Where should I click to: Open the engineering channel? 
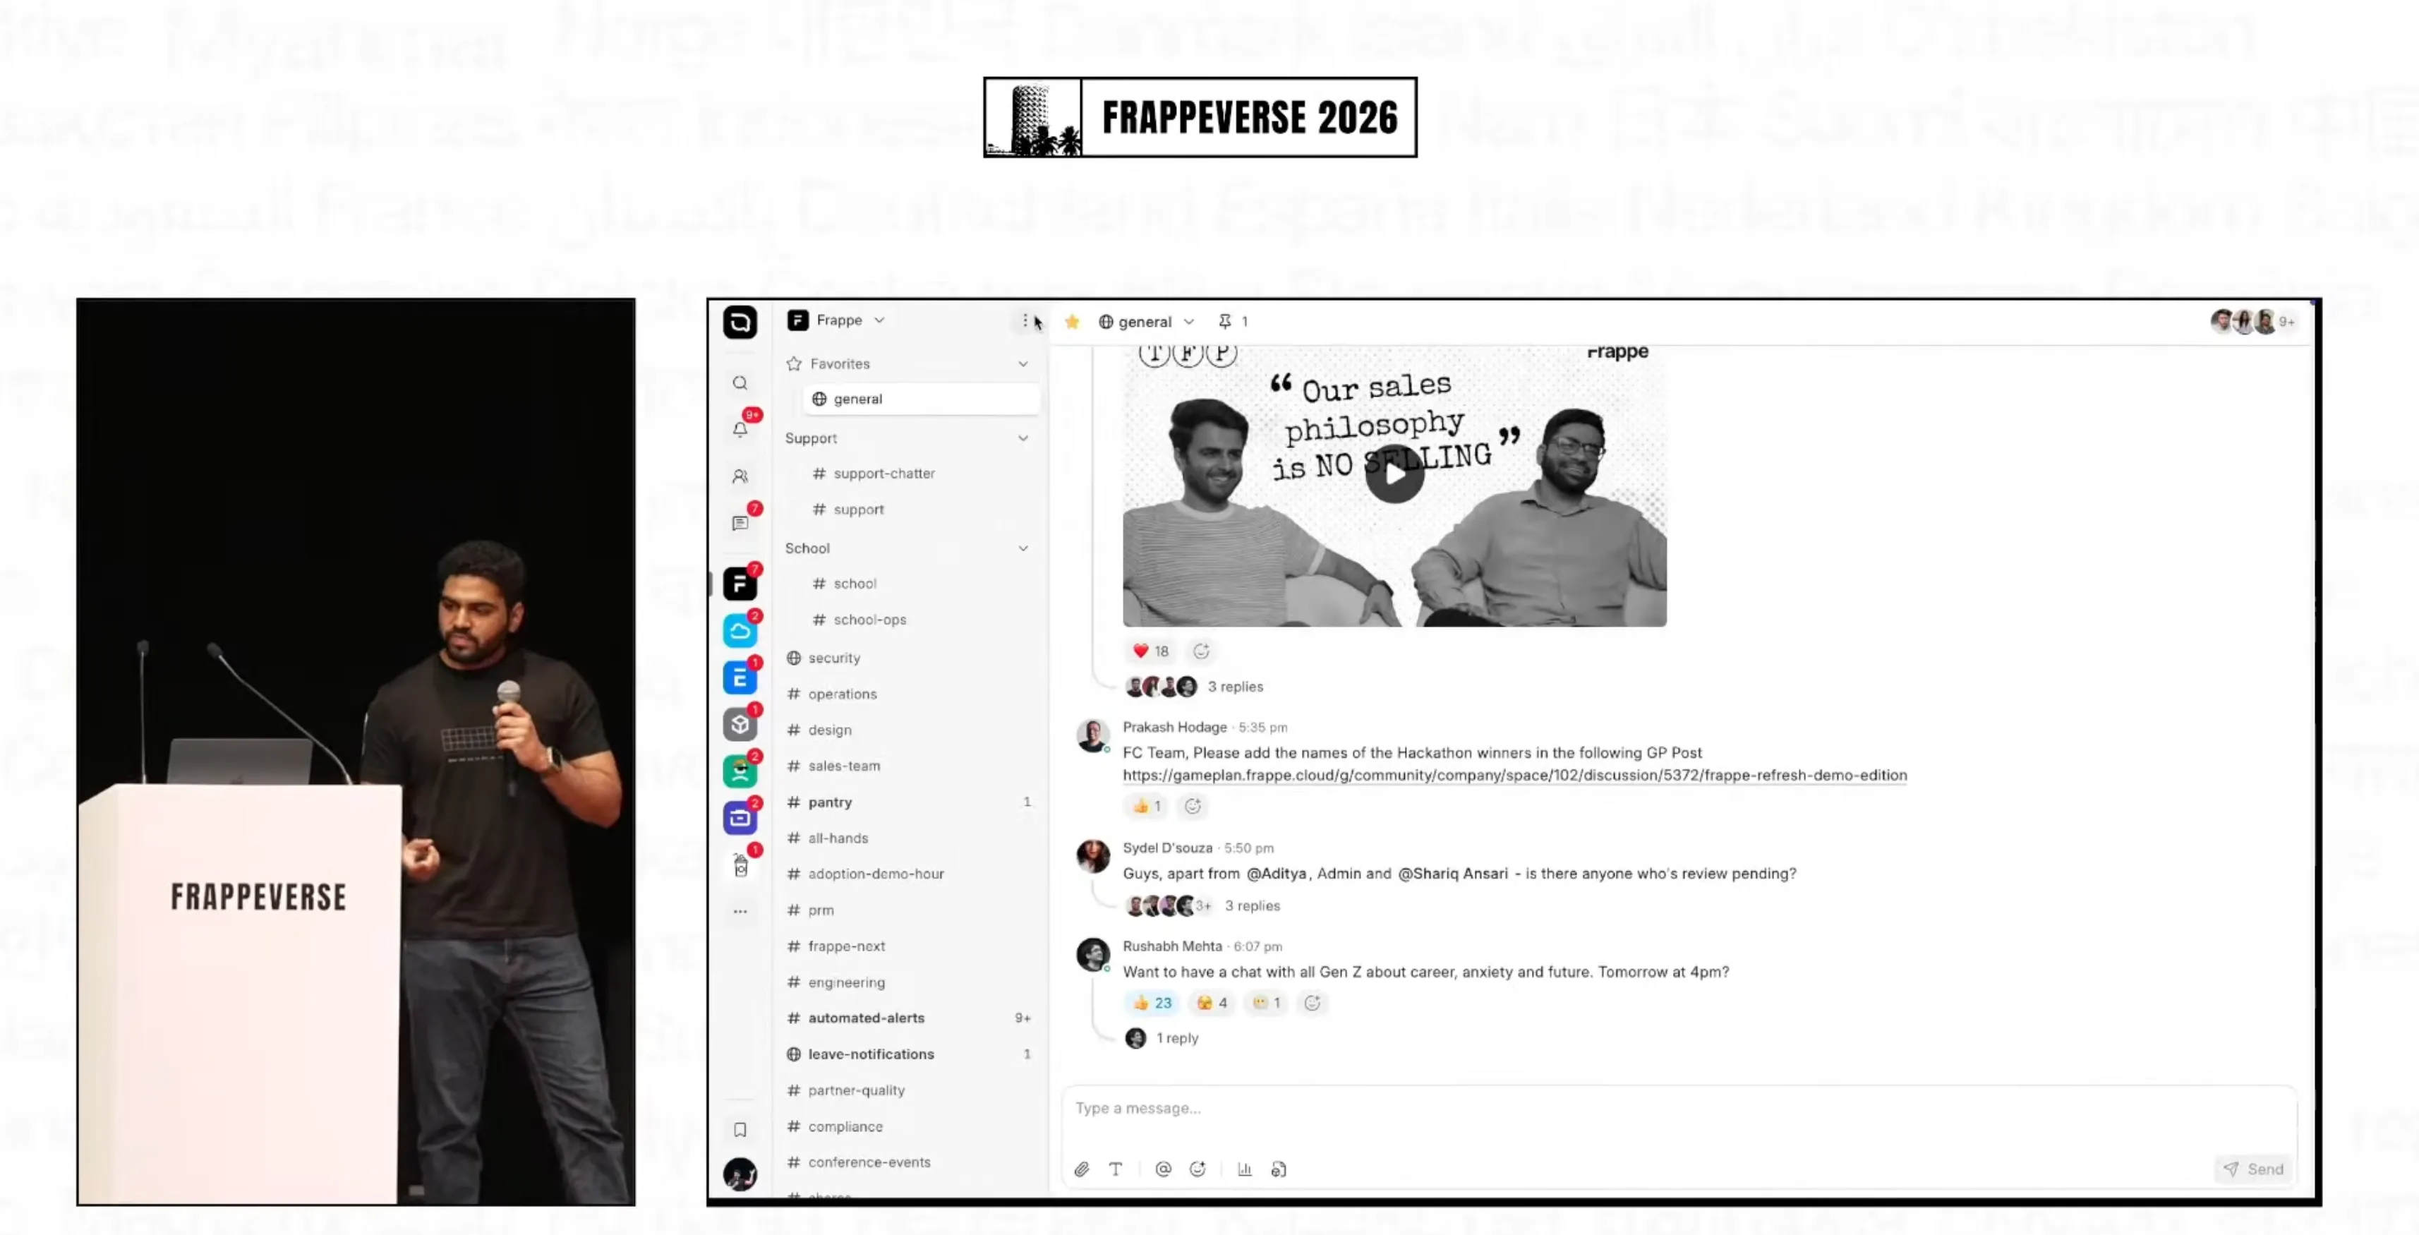pos(911,982)
